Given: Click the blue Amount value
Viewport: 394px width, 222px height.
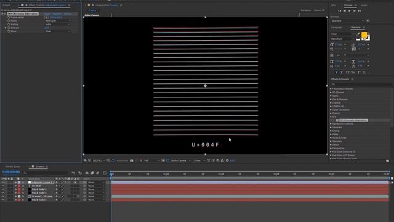Looking at the screenshot, I should (47, 28).
